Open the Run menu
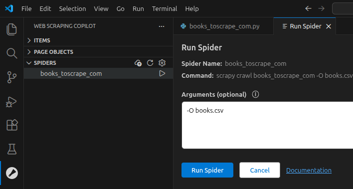The height and width of the screenshot is (189, 353). 138,8
